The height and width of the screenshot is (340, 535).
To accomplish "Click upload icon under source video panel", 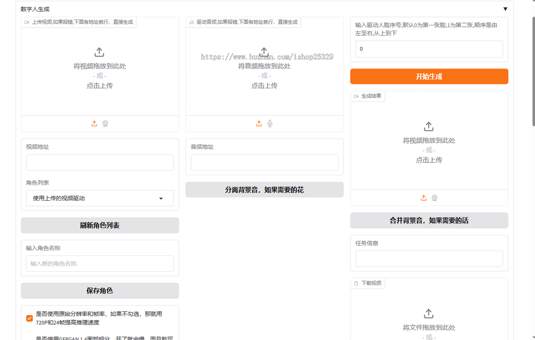I will pyautogui.click(x=94, y=124).
